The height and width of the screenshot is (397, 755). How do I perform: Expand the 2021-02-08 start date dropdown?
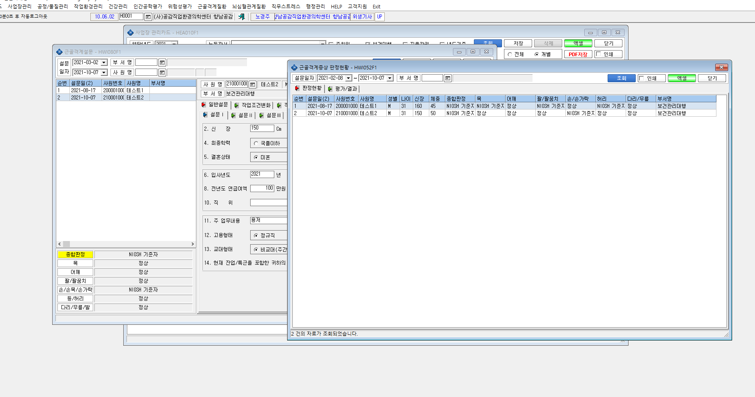[x=348, y=78]
